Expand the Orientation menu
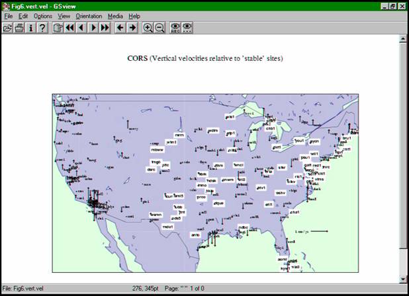Screen dimensions: 409x296 [x=89, y=16]
